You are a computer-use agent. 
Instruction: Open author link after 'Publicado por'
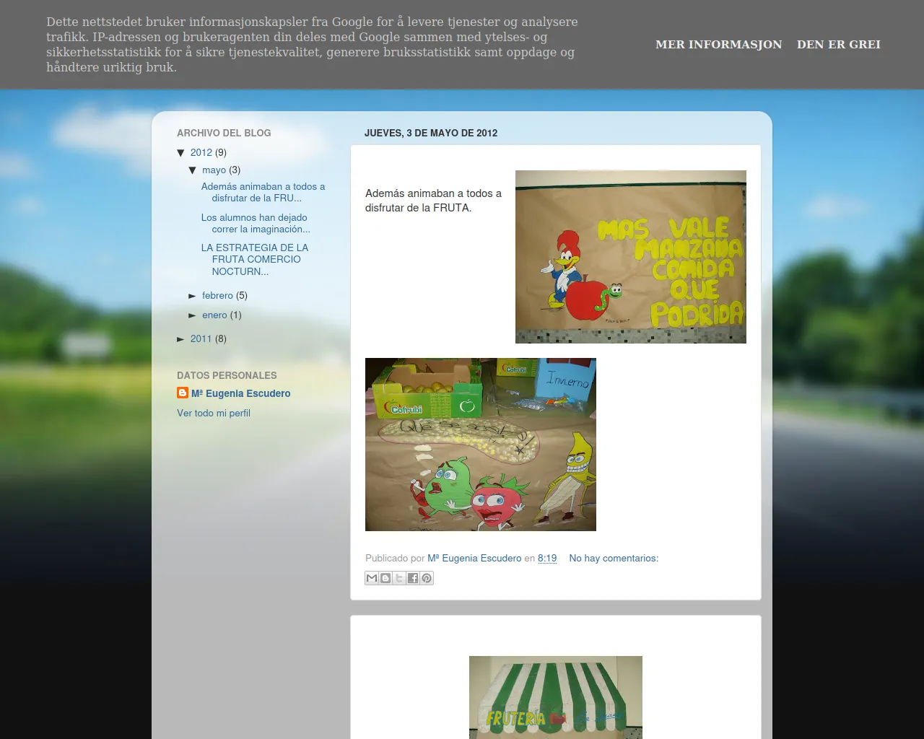click(474, 558)
